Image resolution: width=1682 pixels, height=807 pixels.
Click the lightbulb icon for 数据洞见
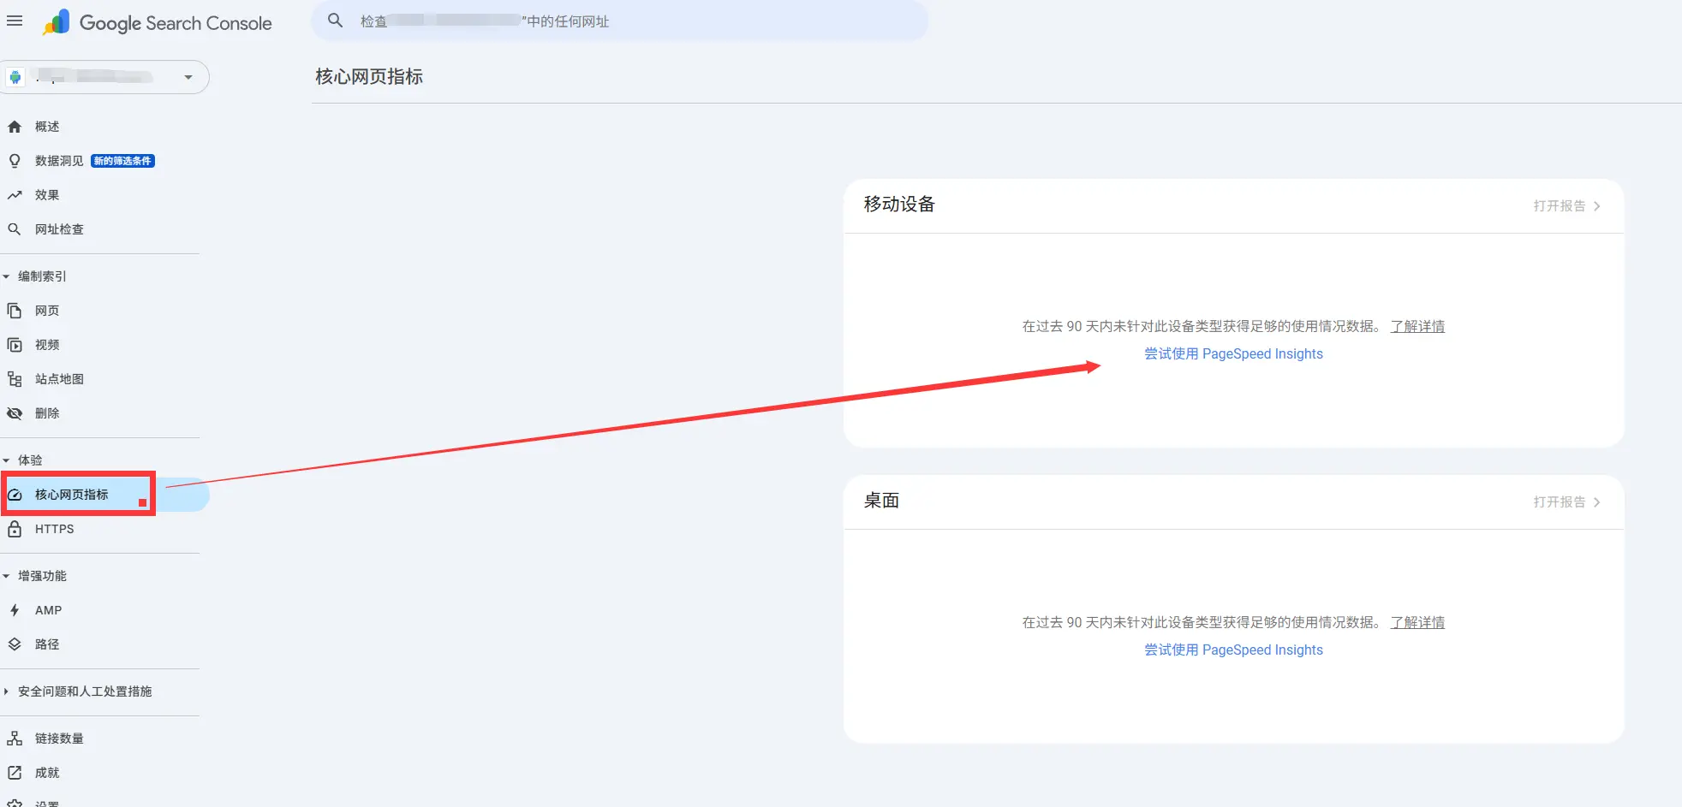15,161
